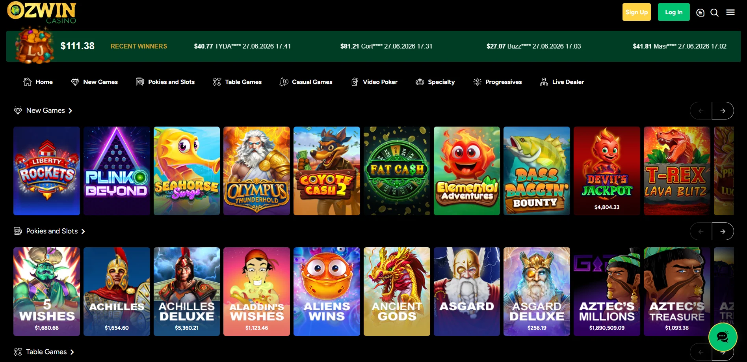
Task: Open the Home menu item
Action: click(x=44, y=82)
